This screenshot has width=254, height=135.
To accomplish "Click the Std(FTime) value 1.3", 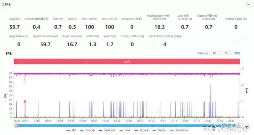I will 93,44.
